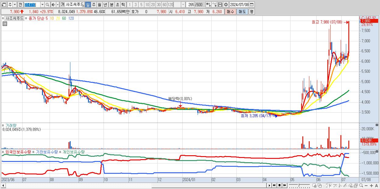Click the add candlestick chart icon

208,5
